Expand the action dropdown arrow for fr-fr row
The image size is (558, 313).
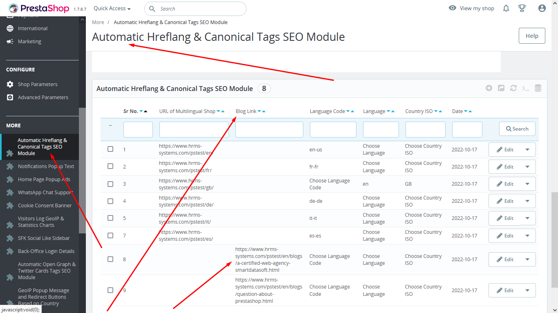coord(527,167)
